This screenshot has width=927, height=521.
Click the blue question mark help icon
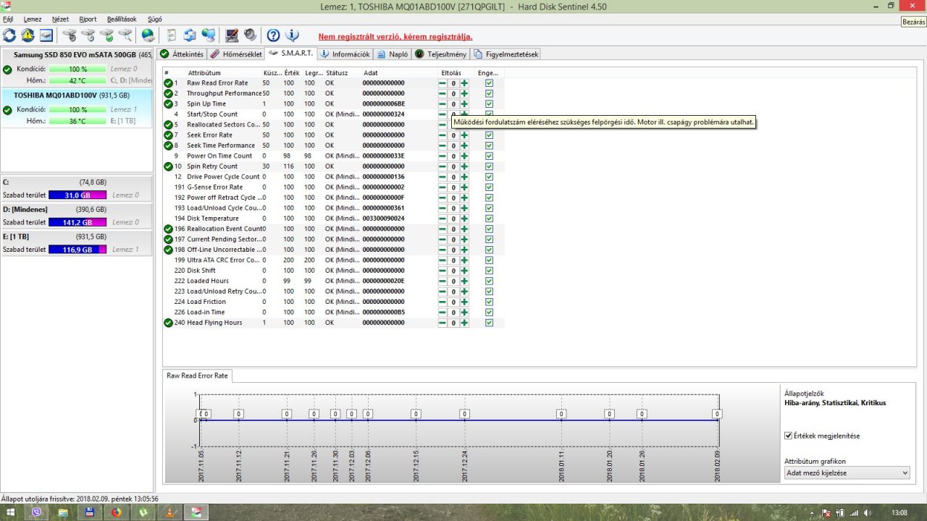(x=273, y=35)
